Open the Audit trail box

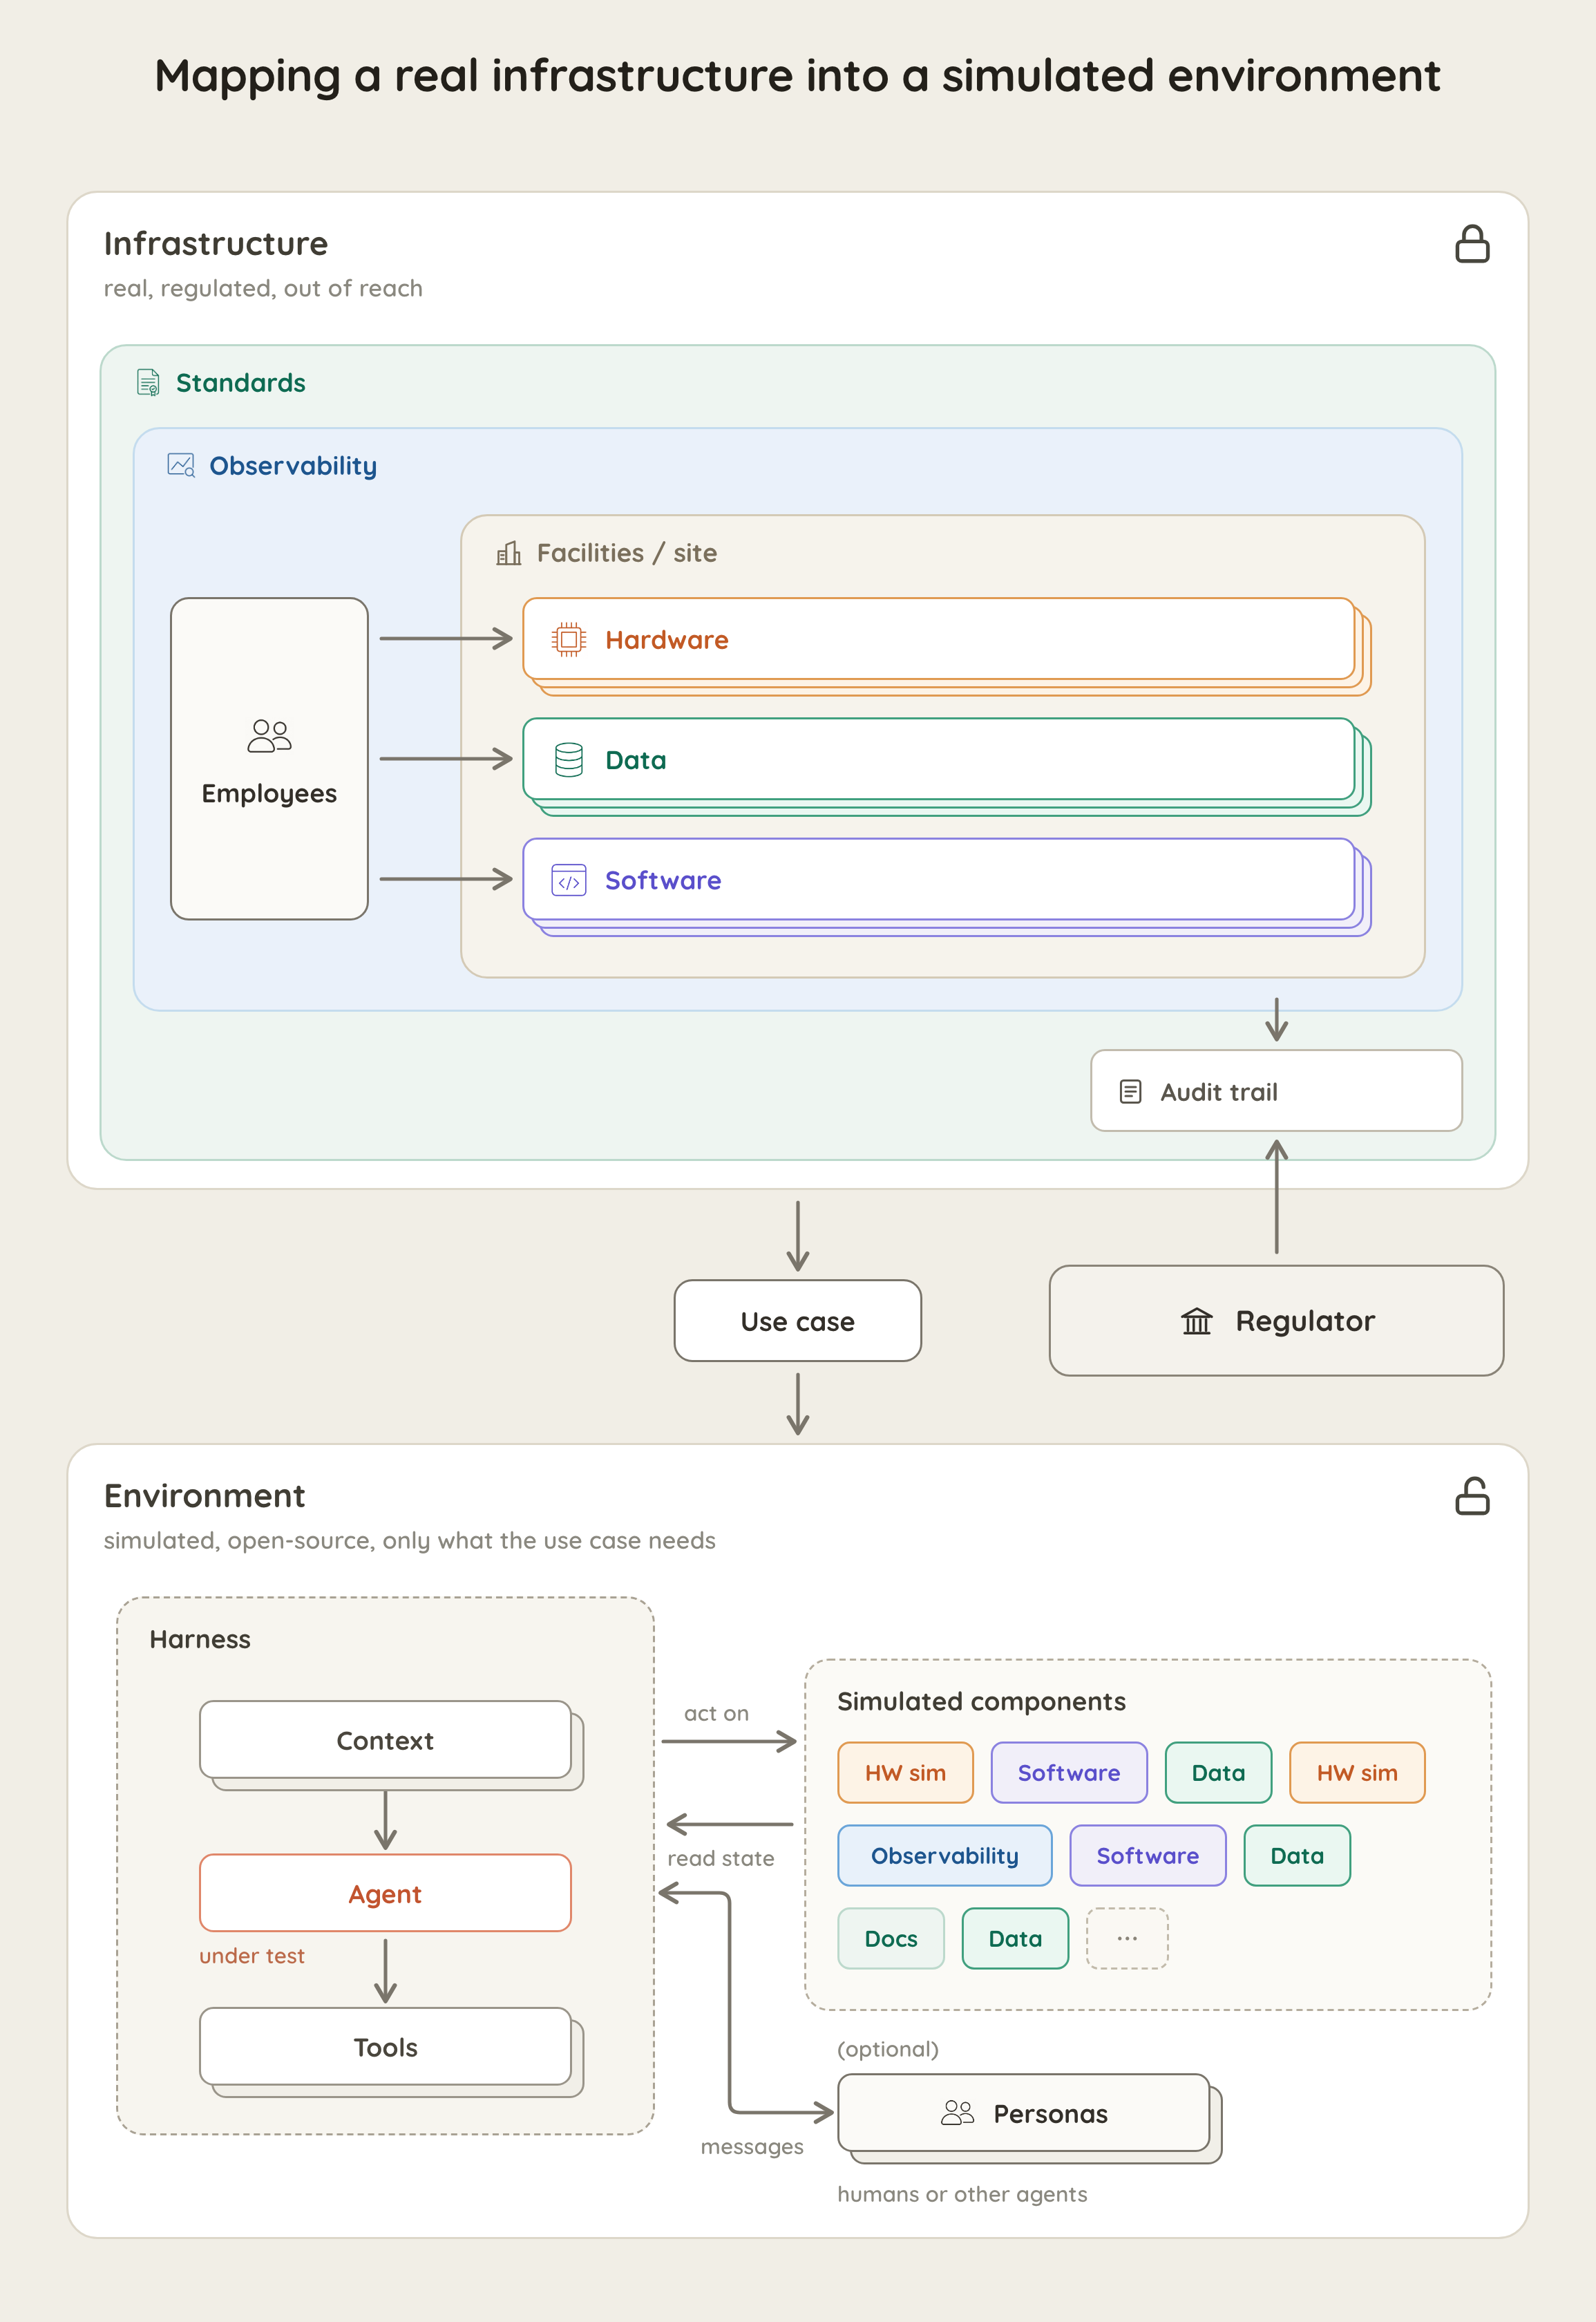(1276, 1091)
